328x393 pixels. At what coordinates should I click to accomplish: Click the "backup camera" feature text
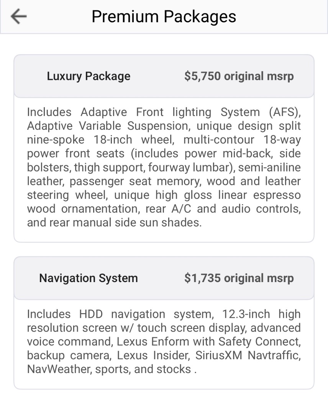(x=68, y=355)
